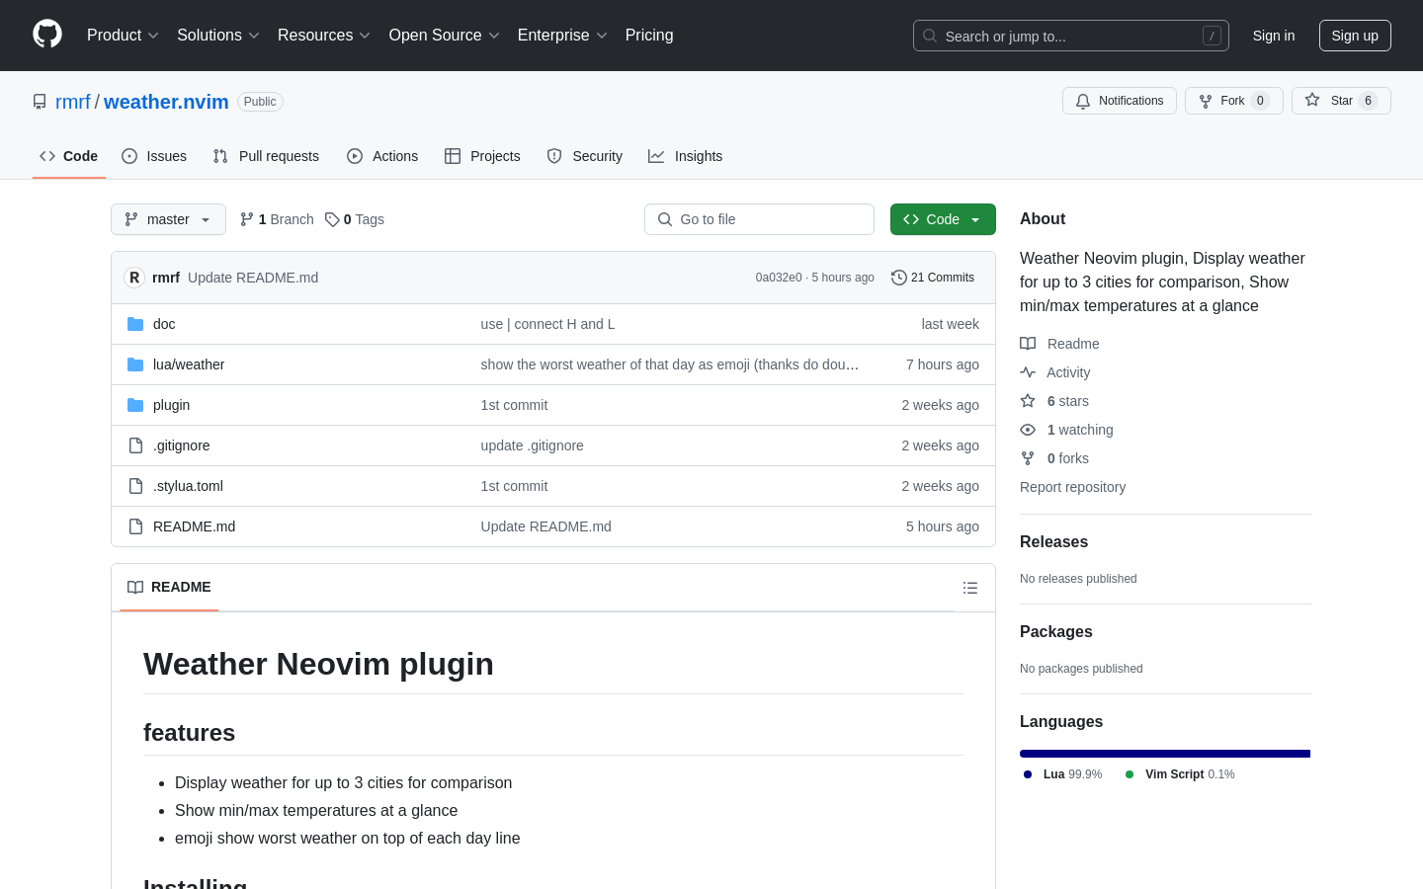Focus the Go to file field
This screenshot has height=889, width=1423.
click(x=759, y=219)
